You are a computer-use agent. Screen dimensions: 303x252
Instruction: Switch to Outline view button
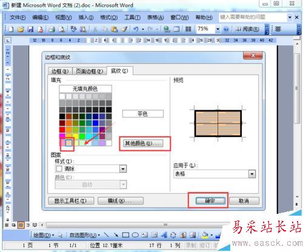tap(28, 225)
